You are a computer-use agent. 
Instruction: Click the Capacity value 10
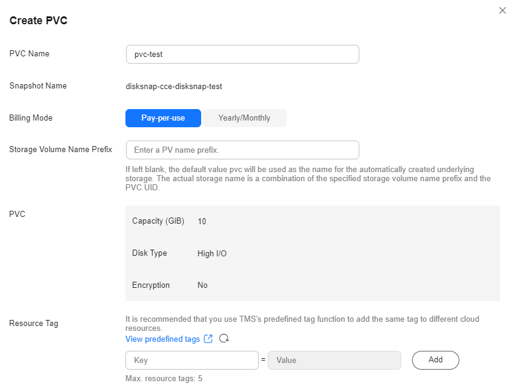[x=202, y=221]
